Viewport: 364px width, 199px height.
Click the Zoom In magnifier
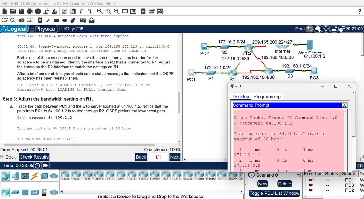[x=100, y=11]
